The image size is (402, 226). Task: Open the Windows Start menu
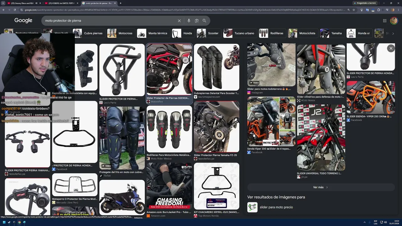pos(3,222)
